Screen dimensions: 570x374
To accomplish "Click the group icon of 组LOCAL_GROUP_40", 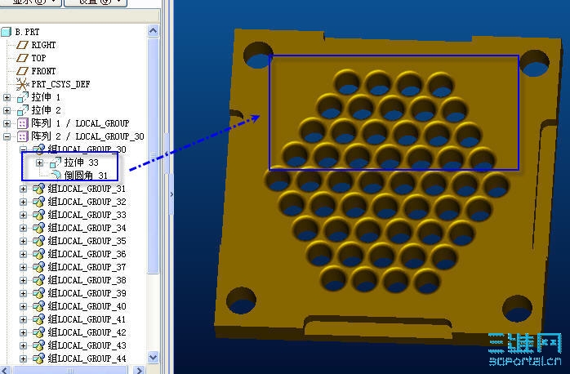I will (38, 307).
